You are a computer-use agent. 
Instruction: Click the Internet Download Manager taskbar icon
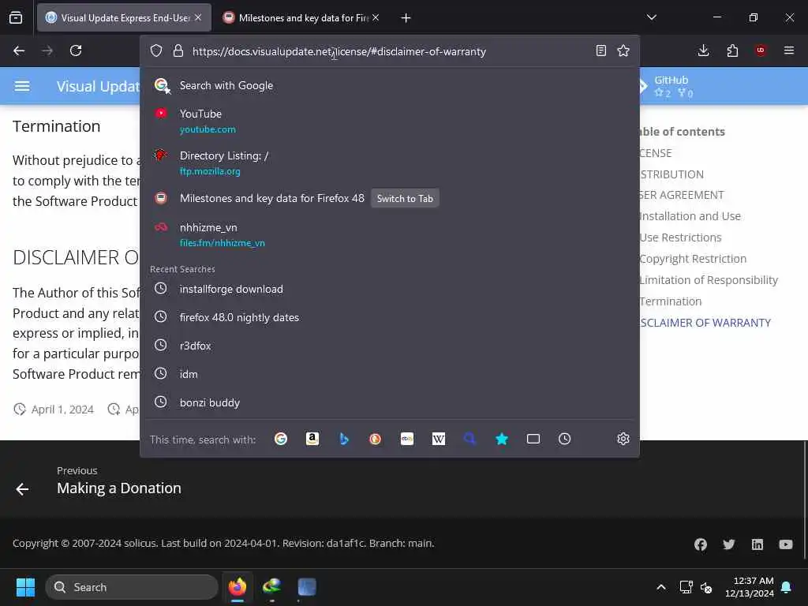coord(272,587)
